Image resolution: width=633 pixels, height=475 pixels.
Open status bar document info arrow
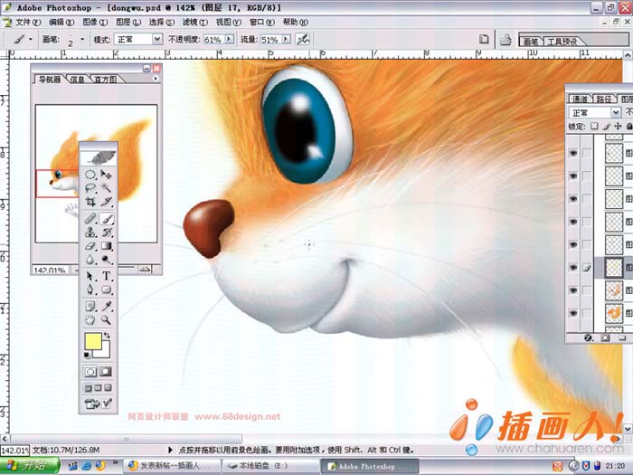click(x=170, y=450)
